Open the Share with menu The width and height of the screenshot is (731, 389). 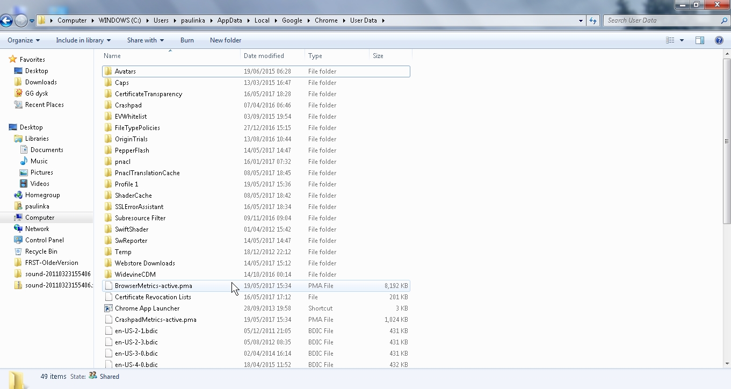click(x=146, y=40)
